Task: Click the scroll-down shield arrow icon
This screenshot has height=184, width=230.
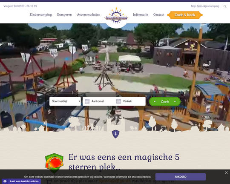Action: pos(115,134)
